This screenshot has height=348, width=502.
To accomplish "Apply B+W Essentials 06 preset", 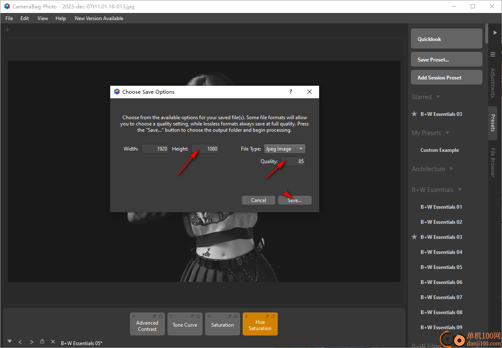I will (441, 282).
